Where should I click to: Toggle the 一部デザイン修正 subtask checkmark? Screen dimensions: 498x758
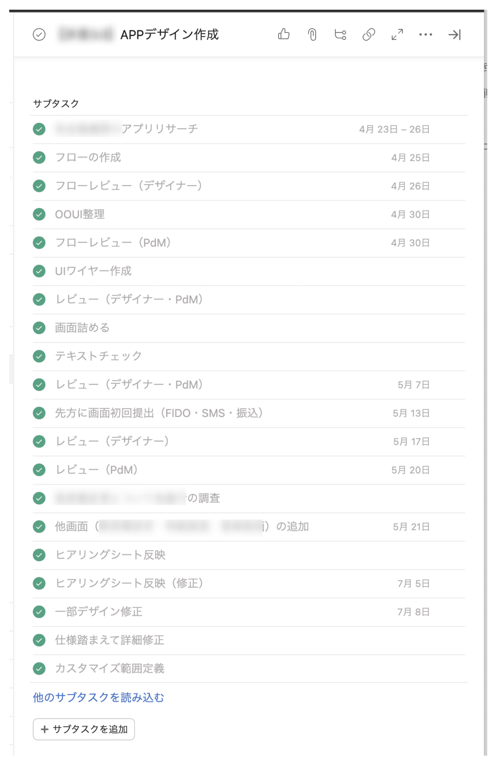tap(39, 612)
